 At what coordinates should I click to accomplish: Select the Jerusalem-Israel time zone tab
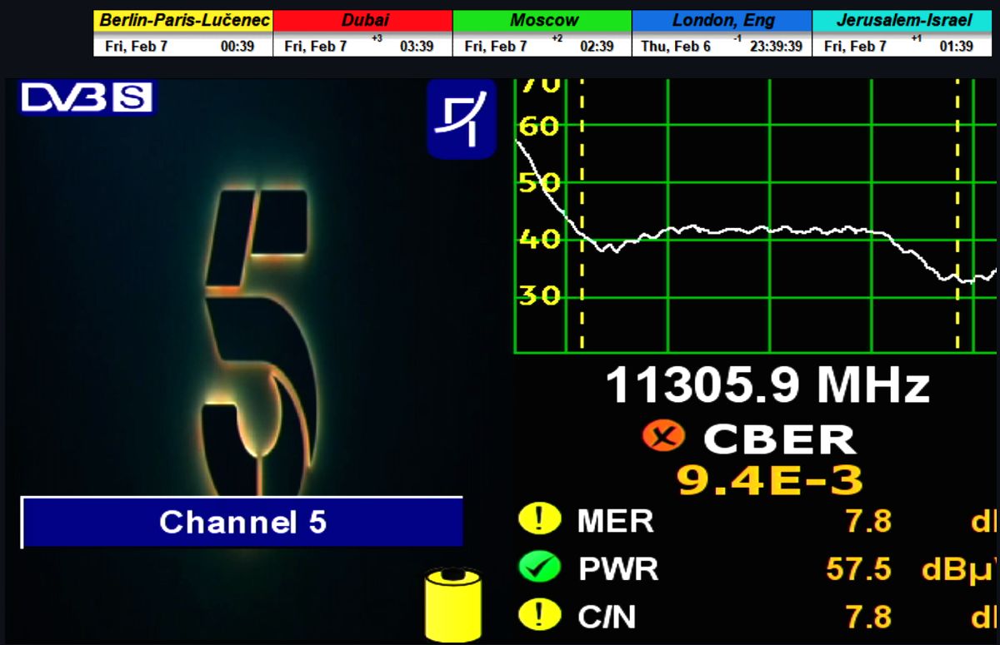coord(902,21)
